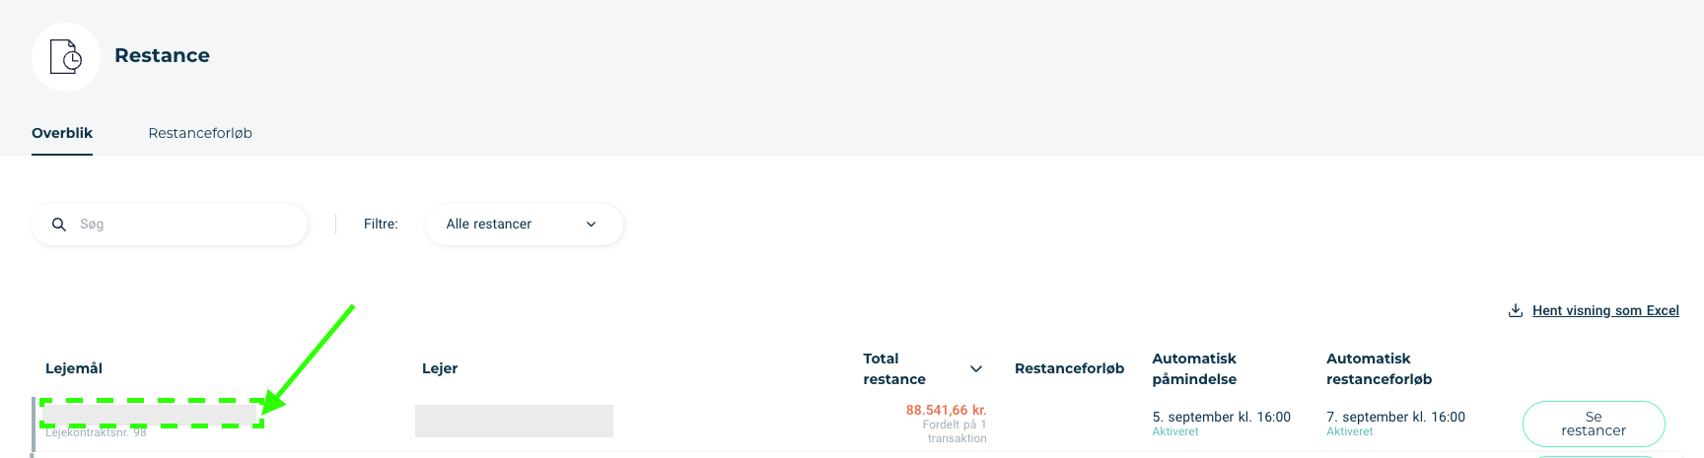1704x458 pixels.
Task: Open the highlighted lejemål name in first row
Action: point(152,413)
